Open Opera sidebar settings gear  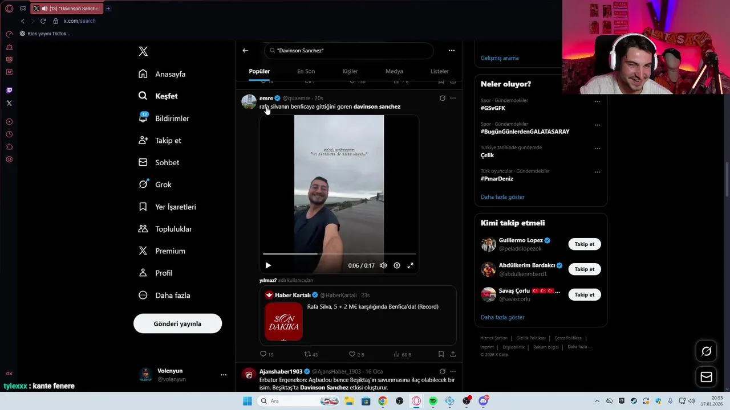click(9, 159)
